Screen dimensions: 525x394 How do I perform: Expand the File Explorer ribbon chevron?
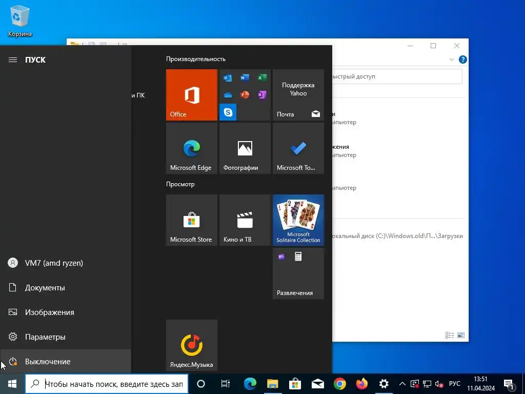[x=451, y=60]
